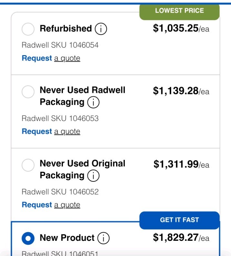This screenshot has height=256, width=231.
Task: Click the Radwell SKU 1046053 text
Action: tap(60, 118)
